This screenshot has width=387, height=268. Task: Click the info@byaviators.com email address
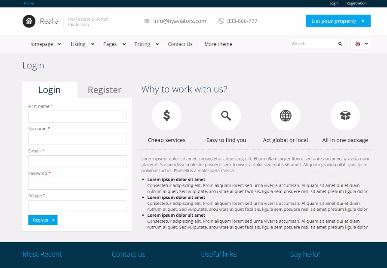click(180, 21)
